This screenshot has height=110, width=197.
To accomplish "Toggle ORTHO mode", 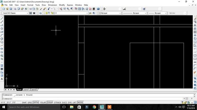I will point(36,103).
